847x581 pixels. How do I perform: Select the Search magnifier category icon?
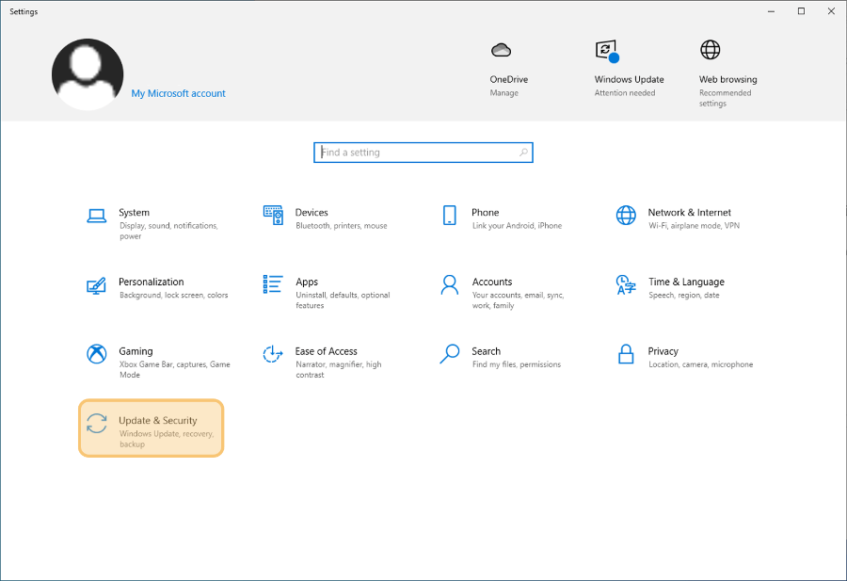click(450, 354)
